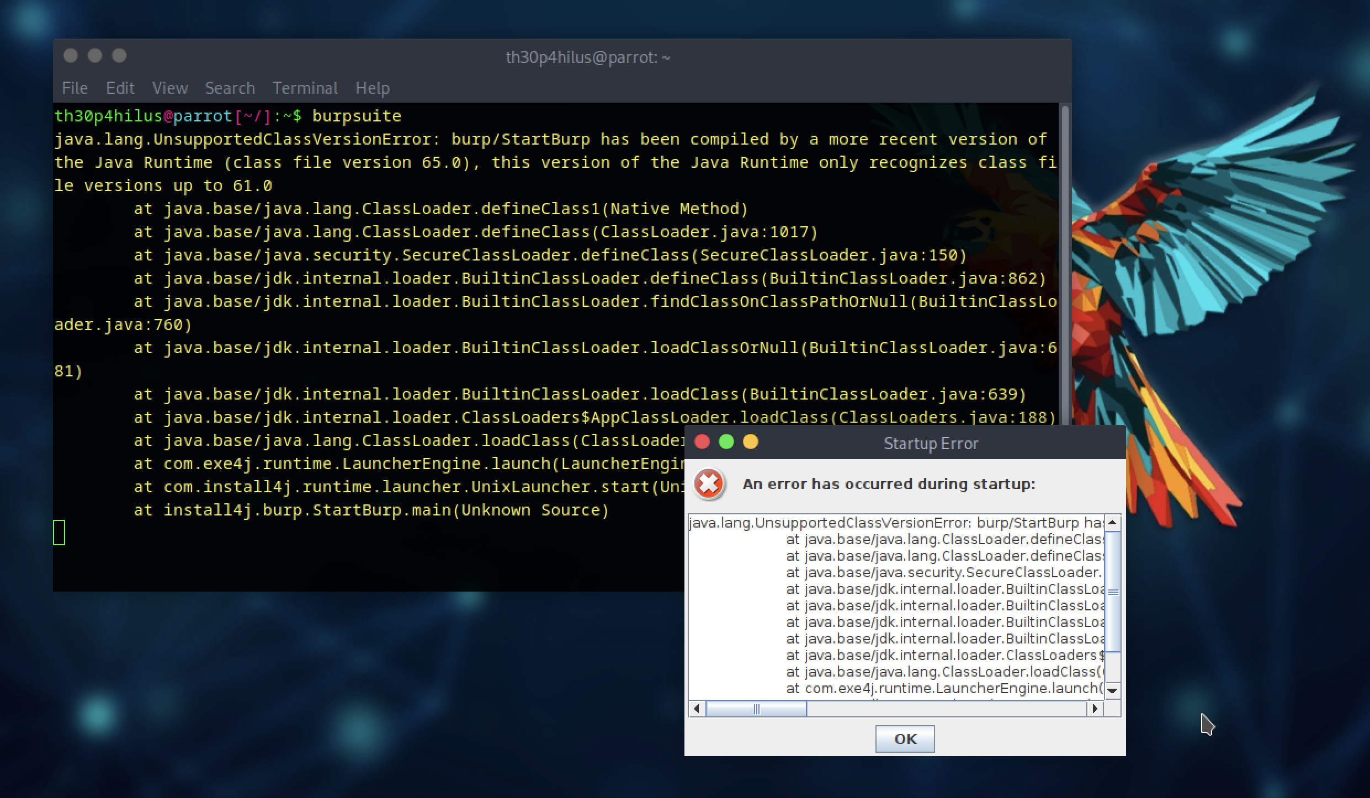Close Startup Error dialog with red button
Image resolution: width=1370 pixels, height=798 pixels.
coord(702,442)
